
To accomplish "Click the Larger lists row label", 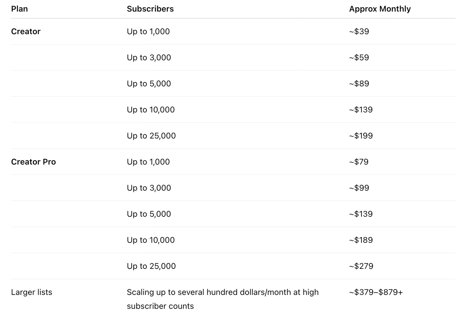I will click(32, 292).
